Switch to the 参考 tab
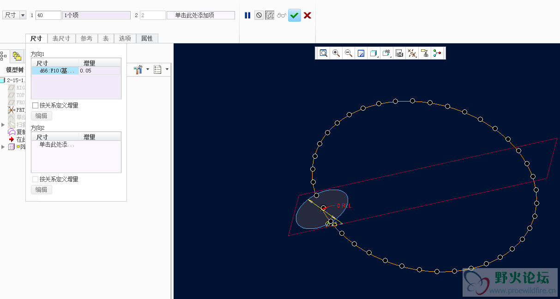The height and width of the screenshot is (299, 560). pyautogui.click(x=86, y=38)
